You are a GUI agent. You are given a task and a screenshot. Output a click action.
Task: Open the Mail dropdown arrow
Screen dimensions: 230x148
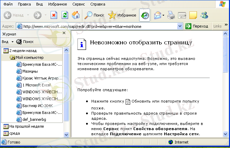coord(163,15)
